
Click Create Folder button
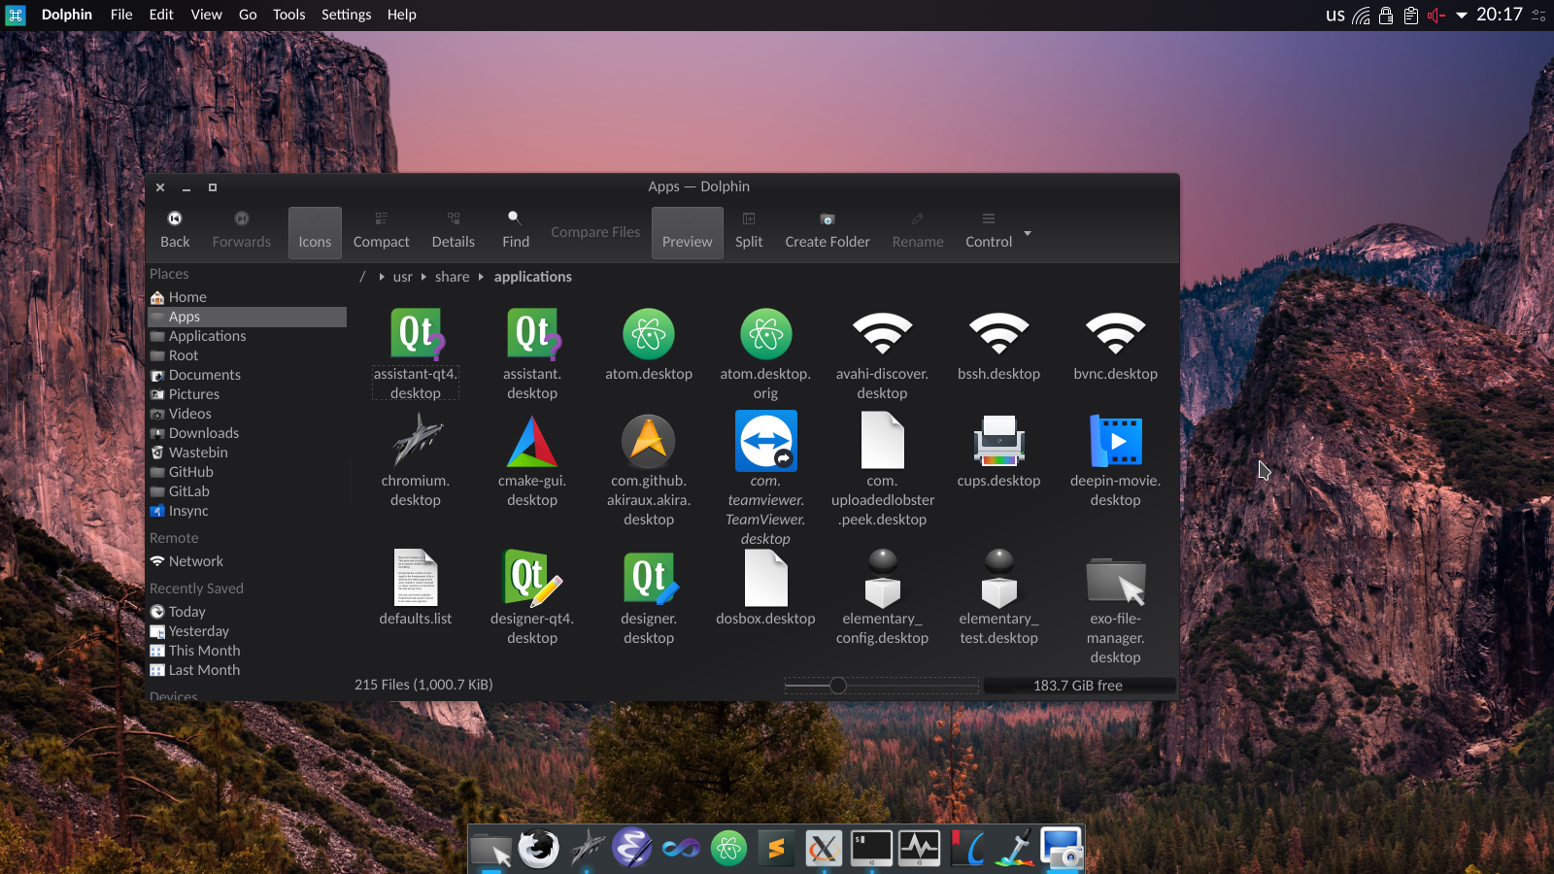tap(828, 232)
